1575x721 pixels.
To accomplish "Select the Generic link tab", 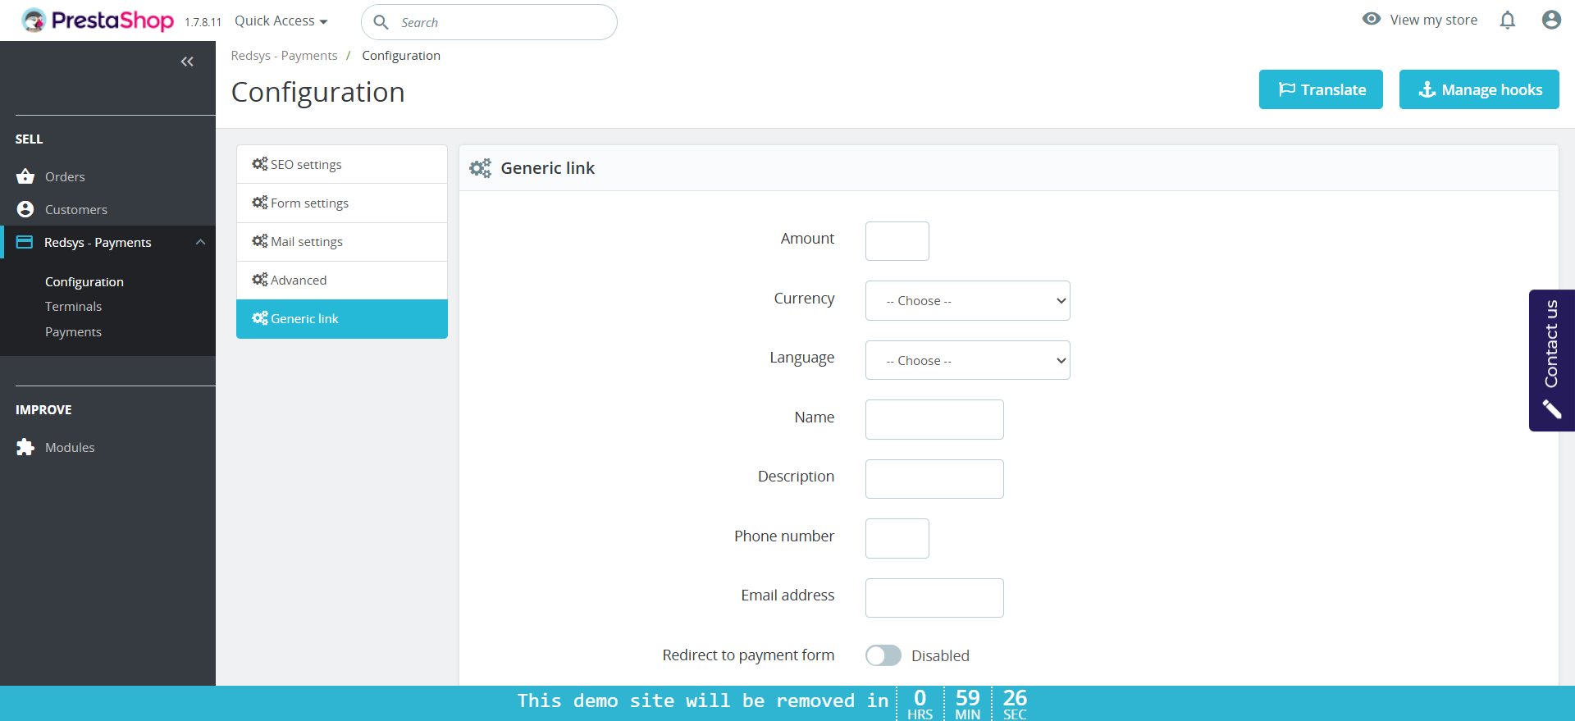I will [342, 318].
